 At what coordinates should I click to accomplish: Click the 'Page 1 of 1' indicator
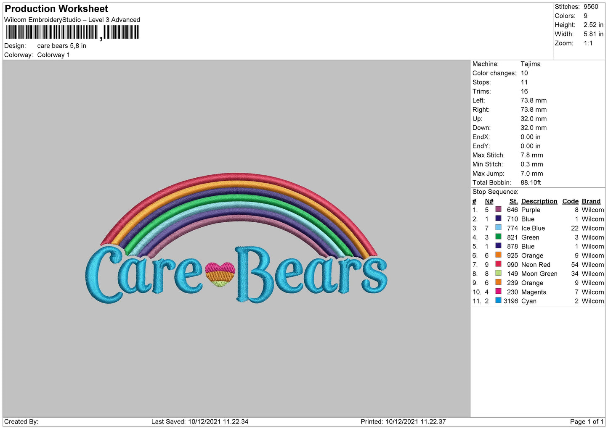pos(587,421)
